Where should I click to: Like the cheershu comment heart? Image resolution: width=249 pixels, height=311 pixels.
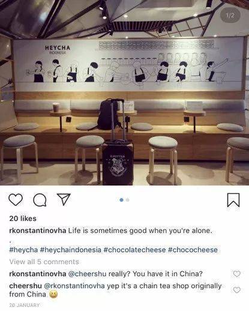[x=237, y=290]
